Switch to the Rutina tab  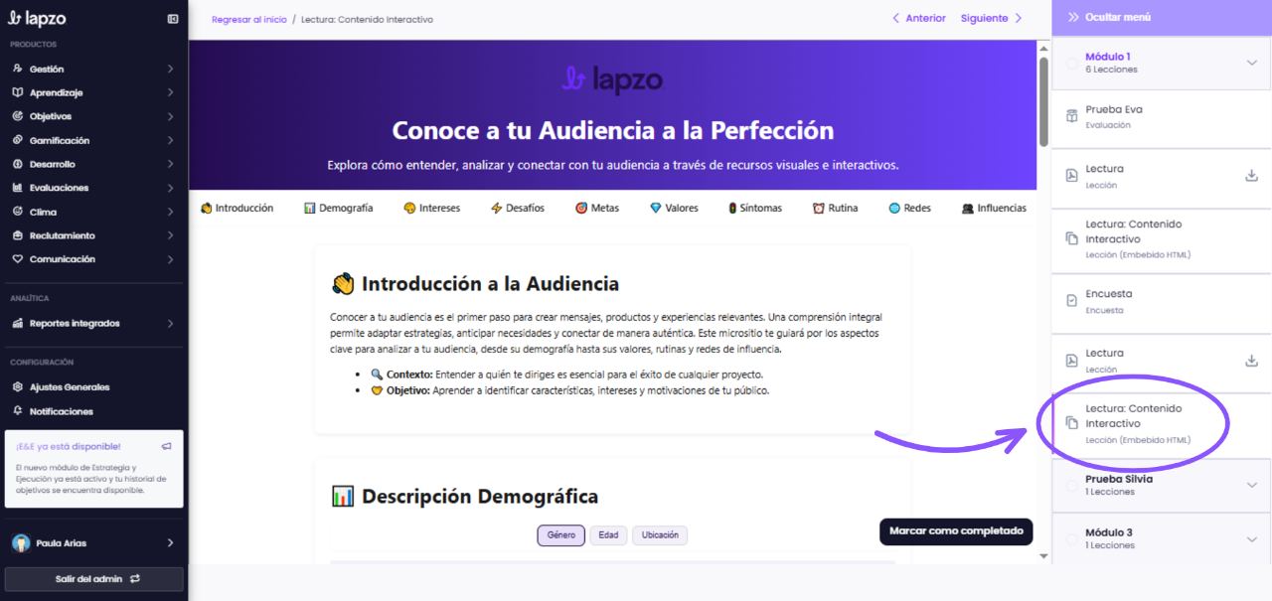click(x=835, y=208)
